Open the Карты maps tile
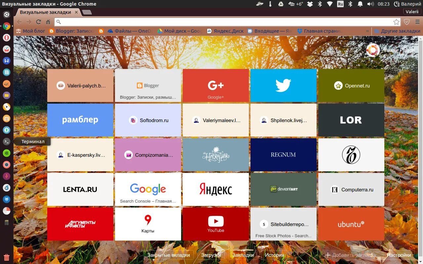423x264 pixels. coord(148,224)
